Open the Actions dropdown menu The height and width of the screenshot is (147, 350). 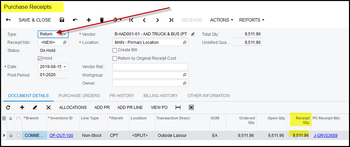tap(221, 20)
